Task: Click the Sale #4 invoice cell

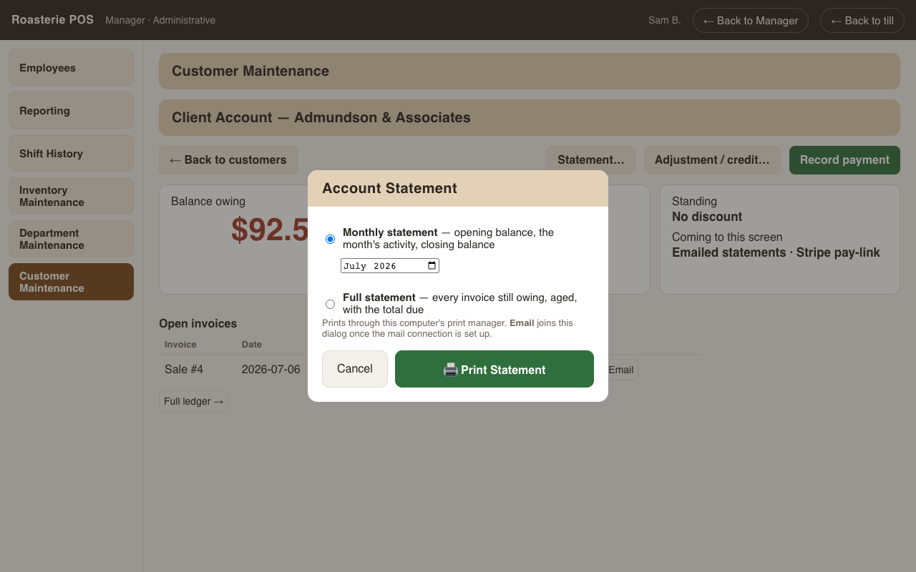Action: point(184,370)
